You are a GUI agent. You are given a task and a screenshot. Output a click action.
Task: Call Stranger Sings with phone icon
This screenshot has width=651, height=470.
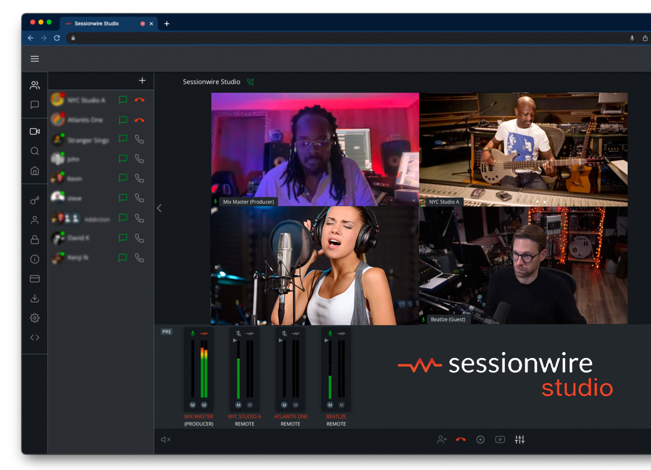coord(139,139)
